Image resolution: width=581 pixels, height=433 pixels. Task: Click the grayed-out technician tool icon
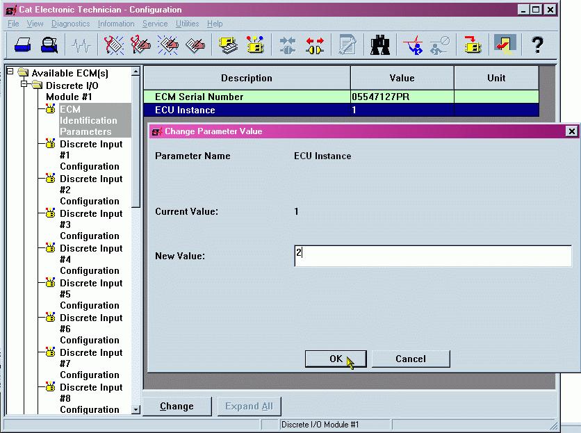pos(439,45)
